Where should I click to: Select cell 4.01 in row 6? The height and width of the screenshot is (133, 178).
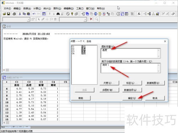click(17, 89)
